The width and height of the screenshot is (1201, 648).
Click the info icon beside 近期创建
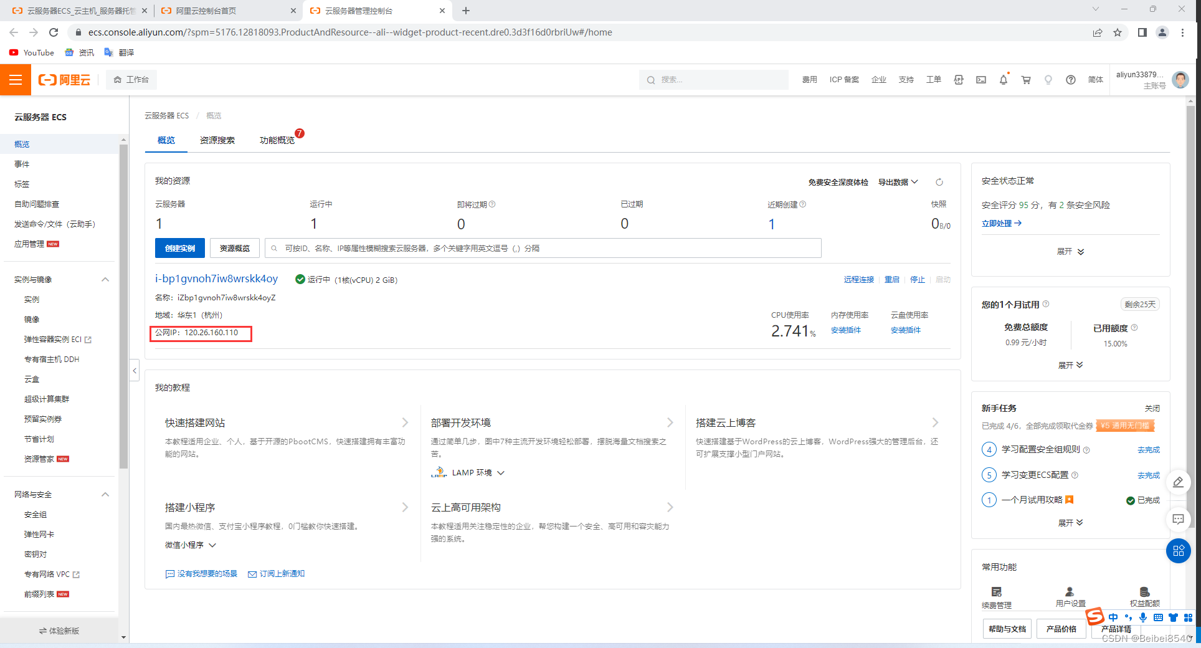tap(802, 204)
